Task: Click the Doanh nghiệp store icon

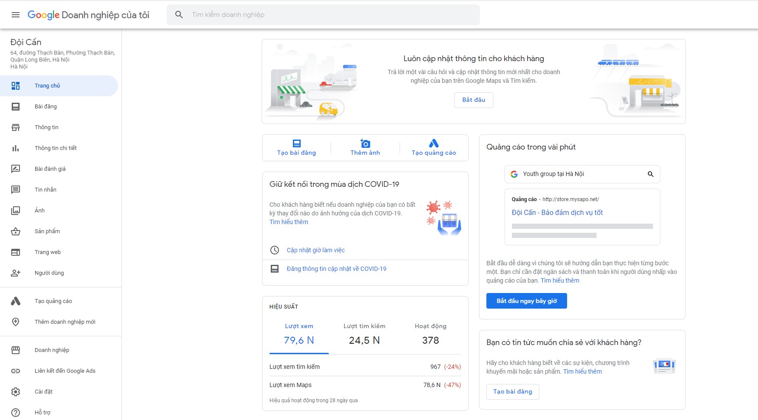Action: [16, 350]
